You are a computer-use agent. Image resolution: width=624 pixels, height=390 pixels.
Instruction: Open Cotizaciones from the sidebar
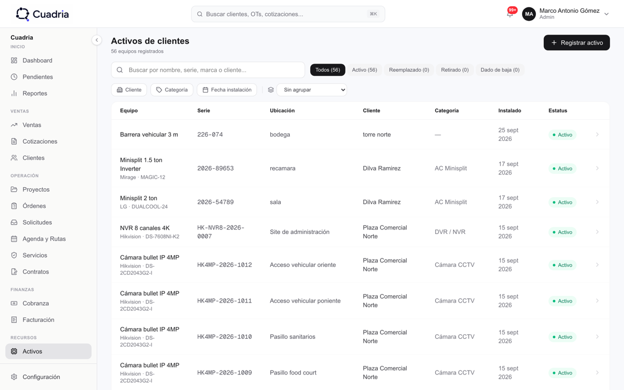48,142
